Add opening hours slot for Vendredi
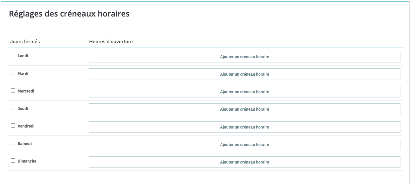Image resolution: width=411 pixels, height=185 pixels. (x=244, y=127)
